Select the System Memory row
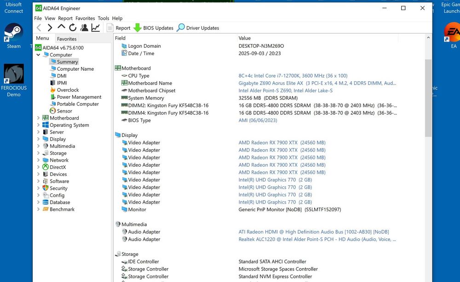The image size is (460, 282). click(269, 98)
